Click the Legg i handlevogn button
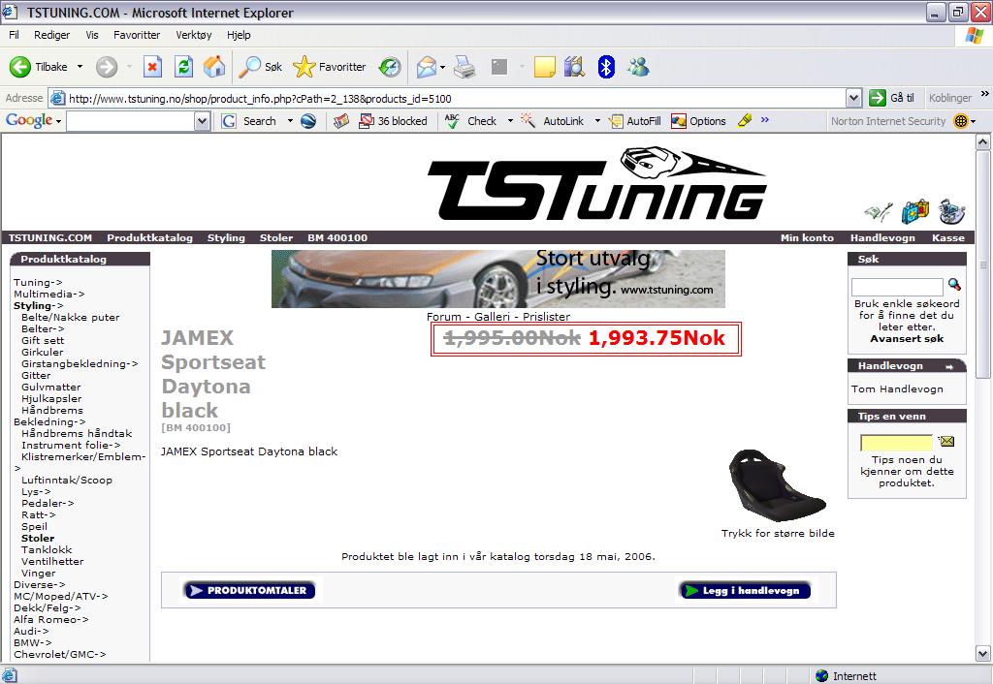The height and width of the screenshot is (684, 993). pos(745,590)
